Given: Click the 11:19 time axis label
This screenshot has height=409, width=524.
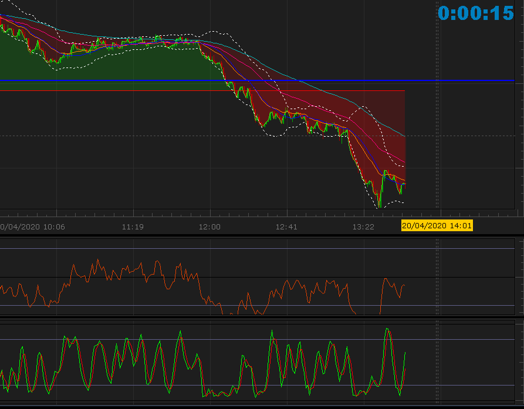Looking at the screenshot, I should click(133, 227).
